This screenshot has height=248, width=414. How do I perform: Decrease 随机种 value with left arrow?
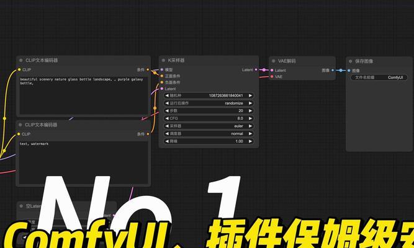tap(167, 95)
